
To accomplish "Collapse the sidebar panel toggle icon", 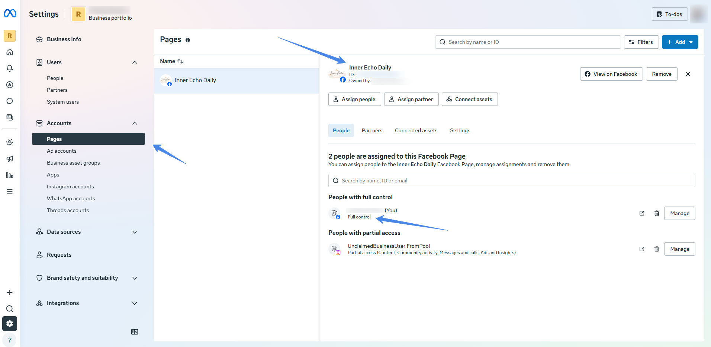I will 135,332.
